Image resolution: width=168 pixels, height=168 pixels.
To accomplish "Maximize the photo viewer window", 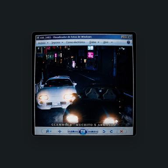I will (126, 37).
